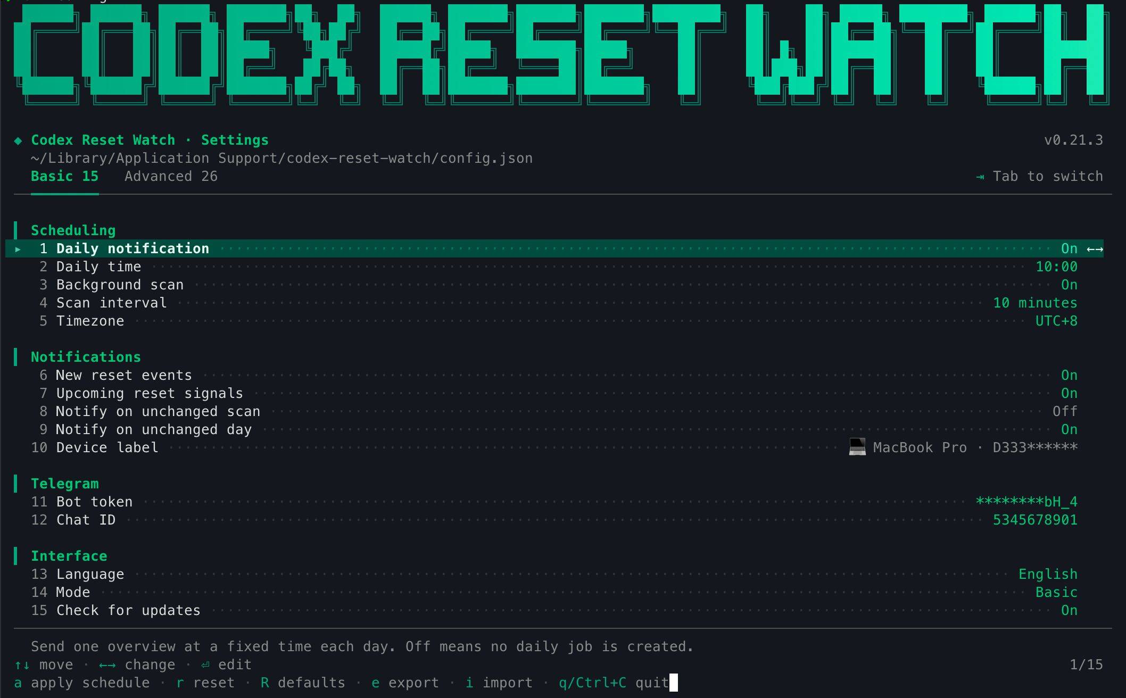Toggle New reset events On value
Screen dimensions: 1126x698
(1069, 376)
